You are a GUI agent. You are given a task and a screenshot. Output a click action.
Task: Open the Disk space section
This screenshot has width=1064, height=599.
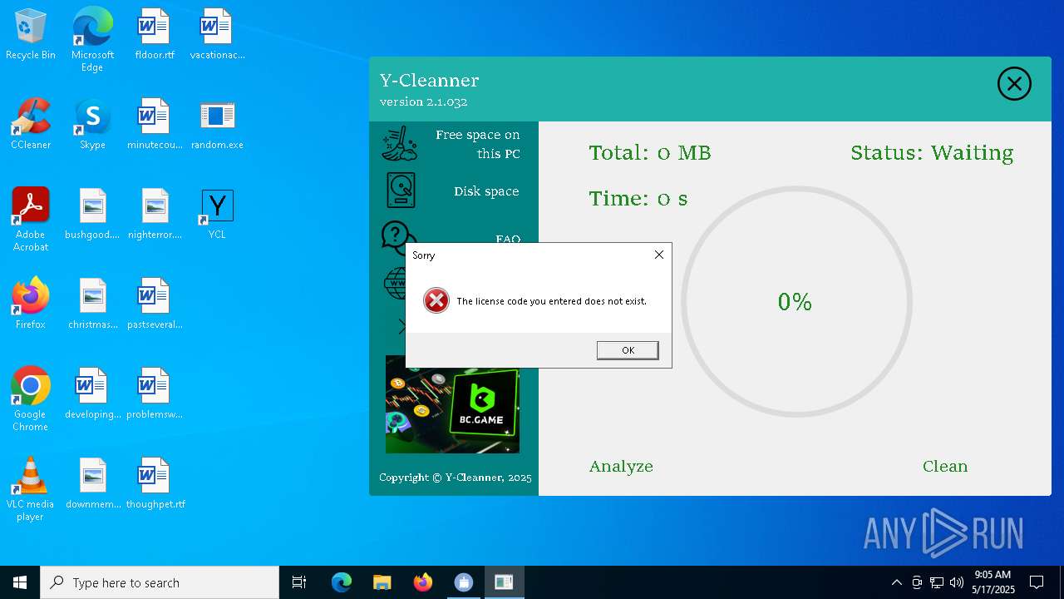pyautogui.click(x=486, y=191)
